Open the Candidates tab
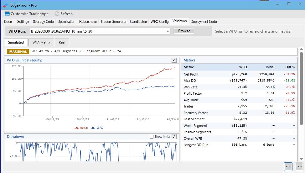Viewport: 305px width, 173px height. (x=138, y=22)
